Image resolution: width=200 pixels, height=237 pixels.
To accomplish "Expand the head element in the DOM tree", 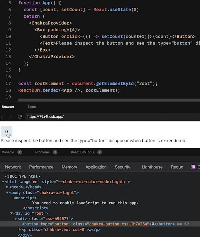I will click(x=7, y=187).
